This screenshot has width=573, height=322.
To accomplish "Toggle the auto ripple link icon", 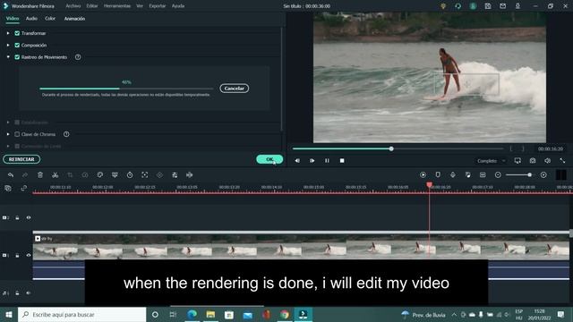I will pyautogui.click(x=24, y=189).
